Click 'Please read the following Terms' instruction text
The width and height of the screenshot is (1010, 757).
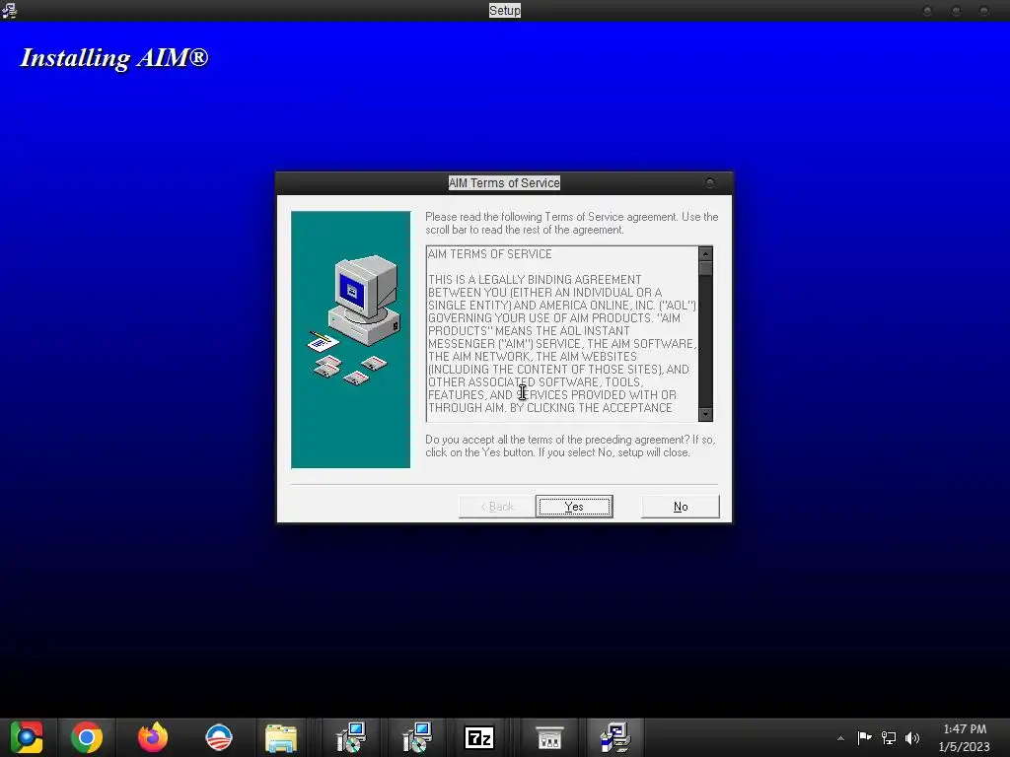571,224
